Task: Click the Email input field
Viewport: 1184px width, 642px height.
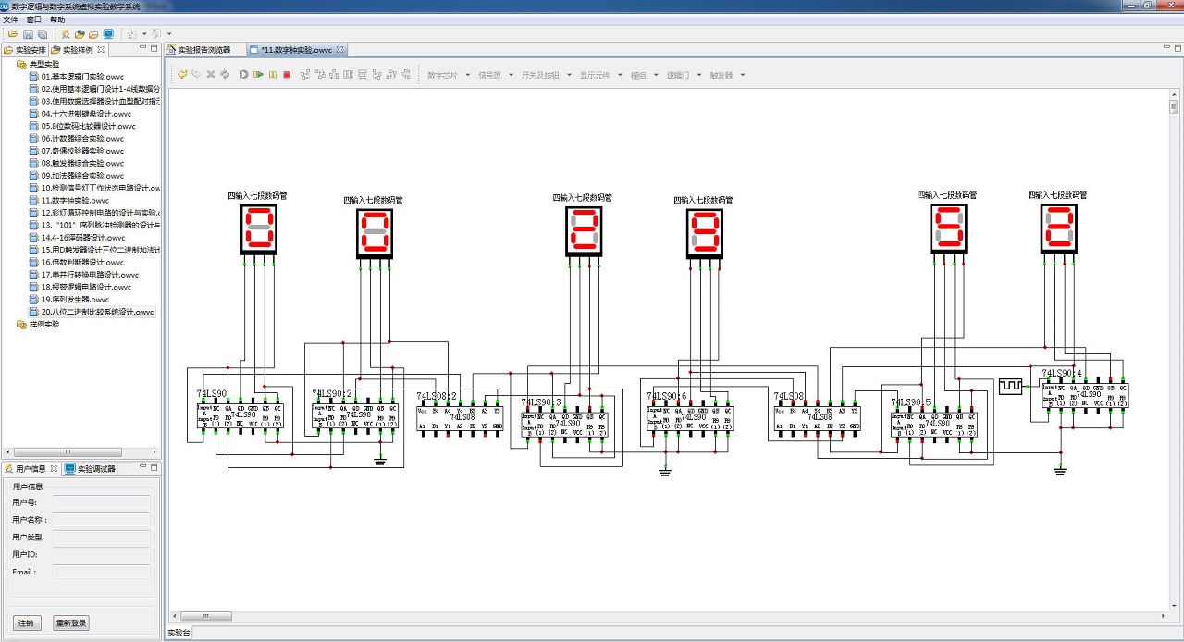Action: coord(101,573)
